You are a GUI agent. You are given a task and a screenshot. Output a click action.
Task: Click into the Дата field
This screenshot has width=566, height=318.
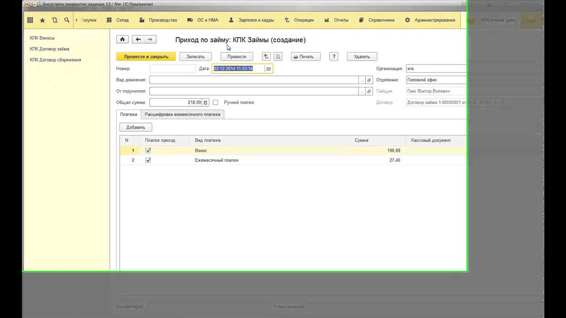(x=239, y=68)
